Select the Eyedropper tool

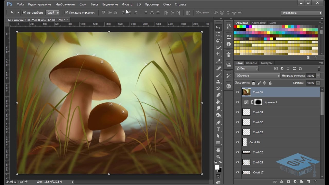[x=218, y=61]
